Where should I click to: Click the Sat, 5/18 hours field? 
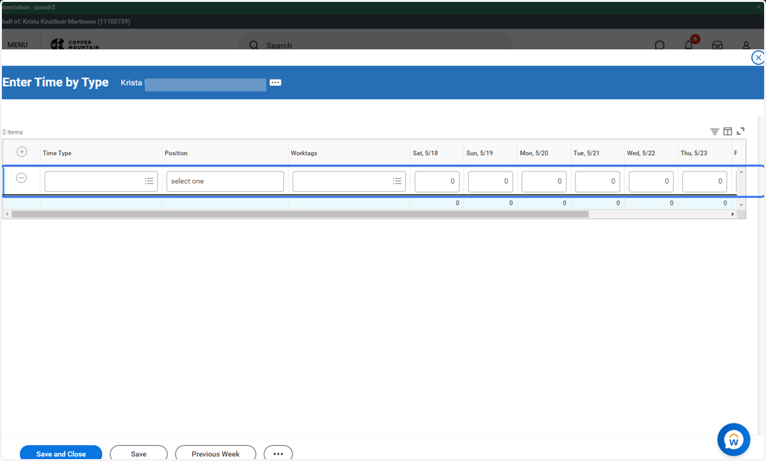click(437, 181)
